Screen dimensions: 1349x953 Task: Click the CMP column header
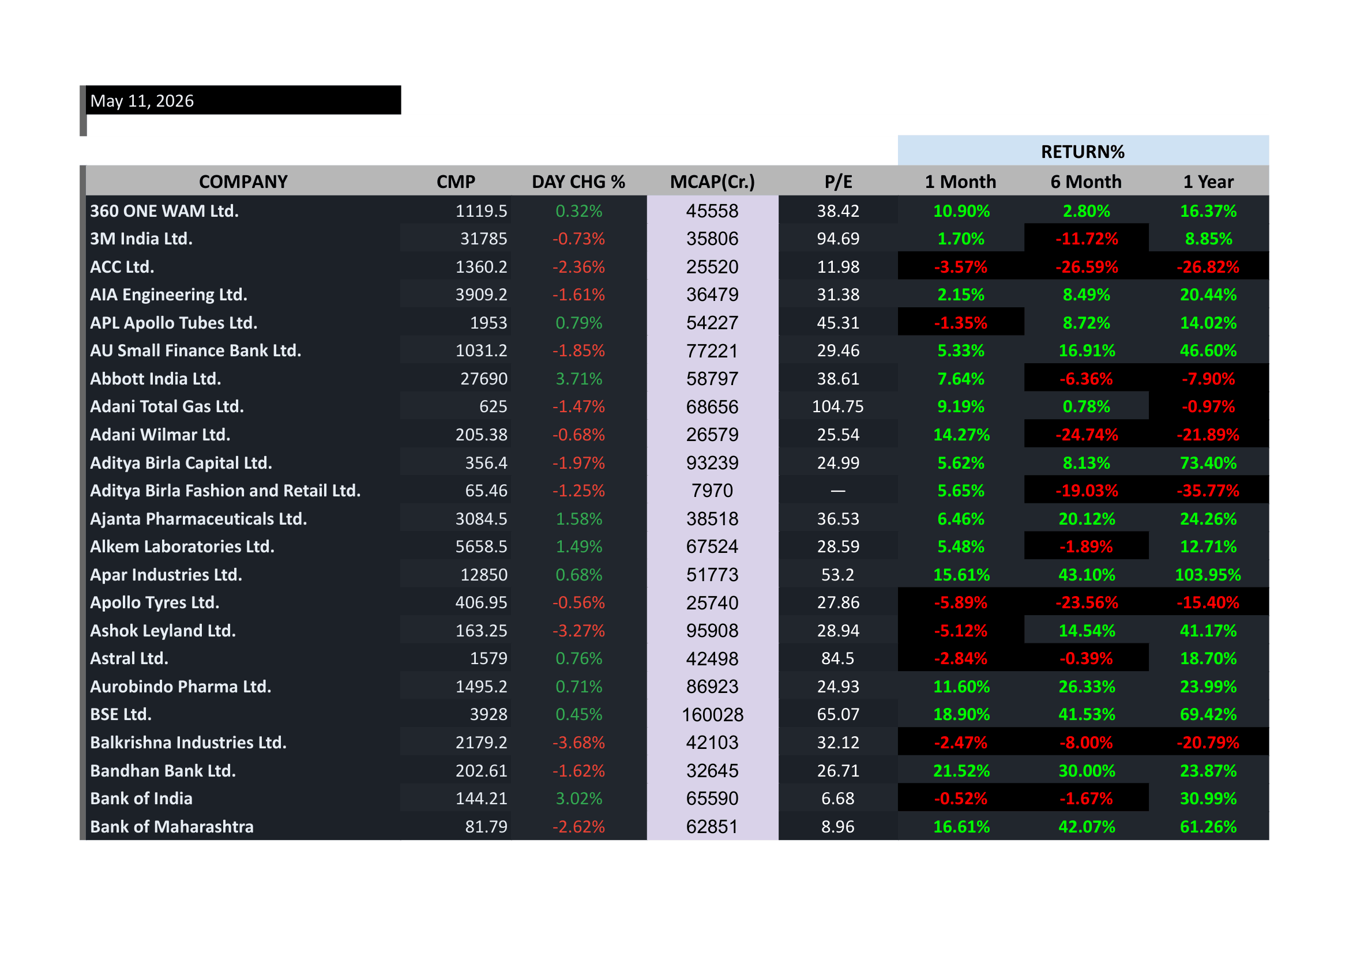pyautogui.click(x=456, y=182)
